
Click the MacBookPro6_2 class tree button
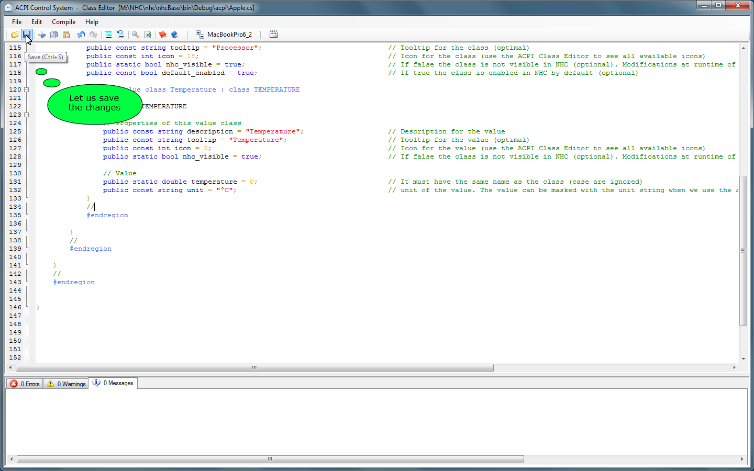(x=224, y=35)
